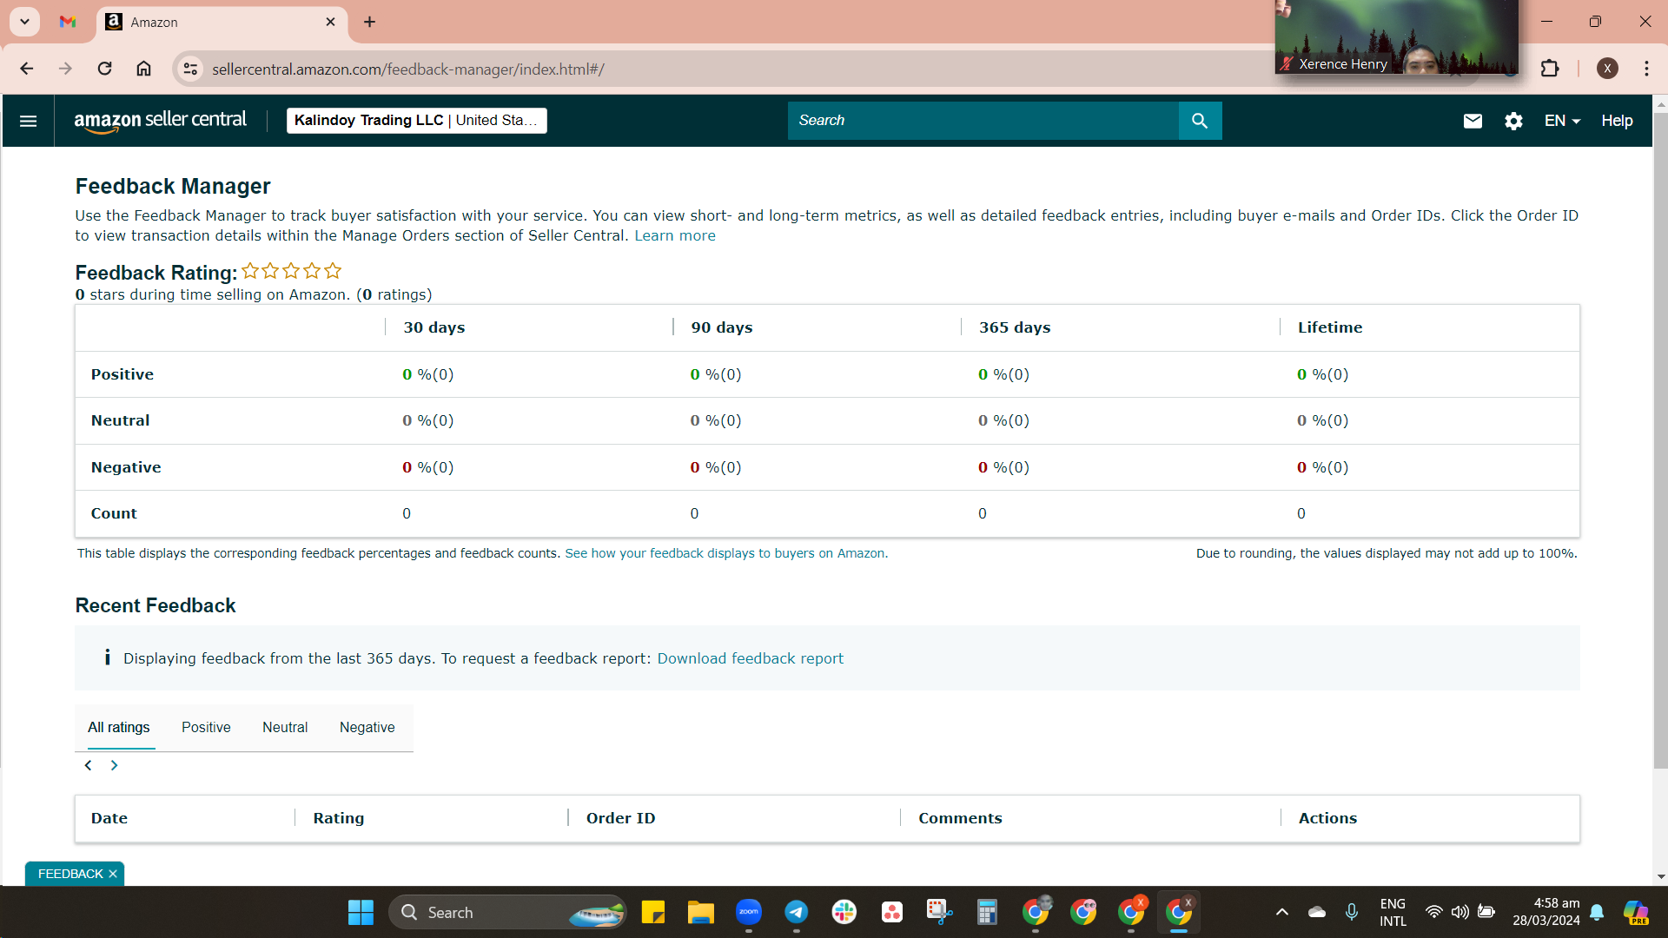Click the fifth feedback rating star
This screenshot has width=1668, height=938.
(x=333, y=271)
